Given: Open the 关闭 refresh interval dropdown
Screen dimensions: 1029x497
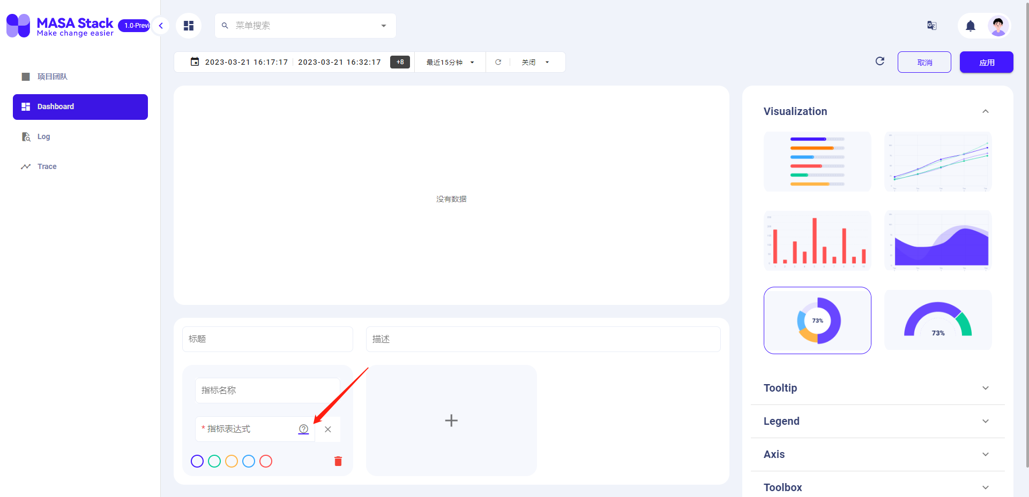Looking at the screenshot, I should 535,62.
